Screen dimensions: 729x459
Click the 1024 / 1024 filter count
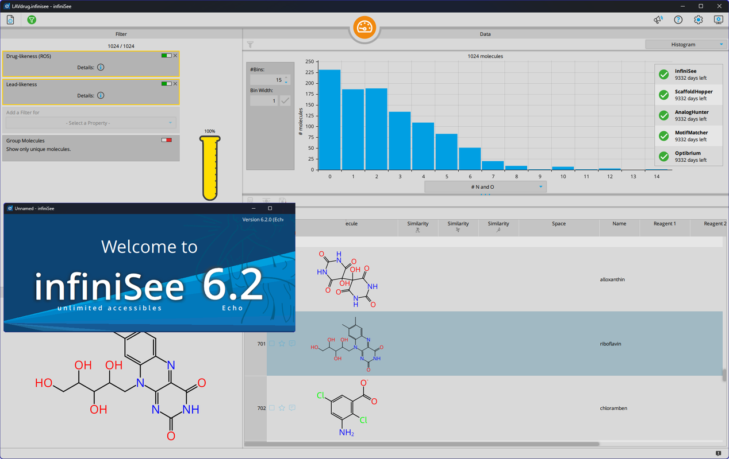coord(121,46)
